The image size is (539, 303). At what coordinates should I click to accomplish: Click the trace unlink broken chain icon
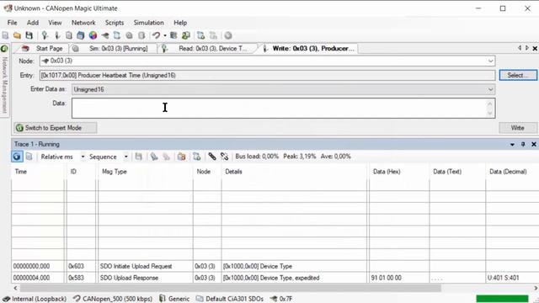[x=225, y=157]
